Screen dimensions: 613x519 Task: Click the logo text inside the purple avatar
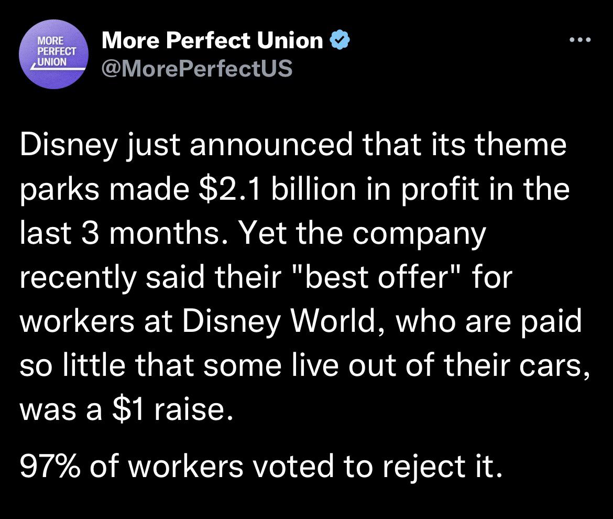[x=56, y=51]
